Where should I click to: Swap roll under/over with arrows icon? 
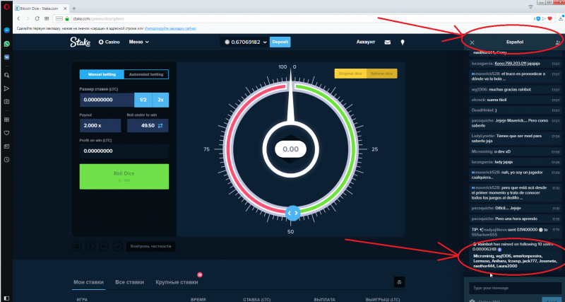pos(160,126)
